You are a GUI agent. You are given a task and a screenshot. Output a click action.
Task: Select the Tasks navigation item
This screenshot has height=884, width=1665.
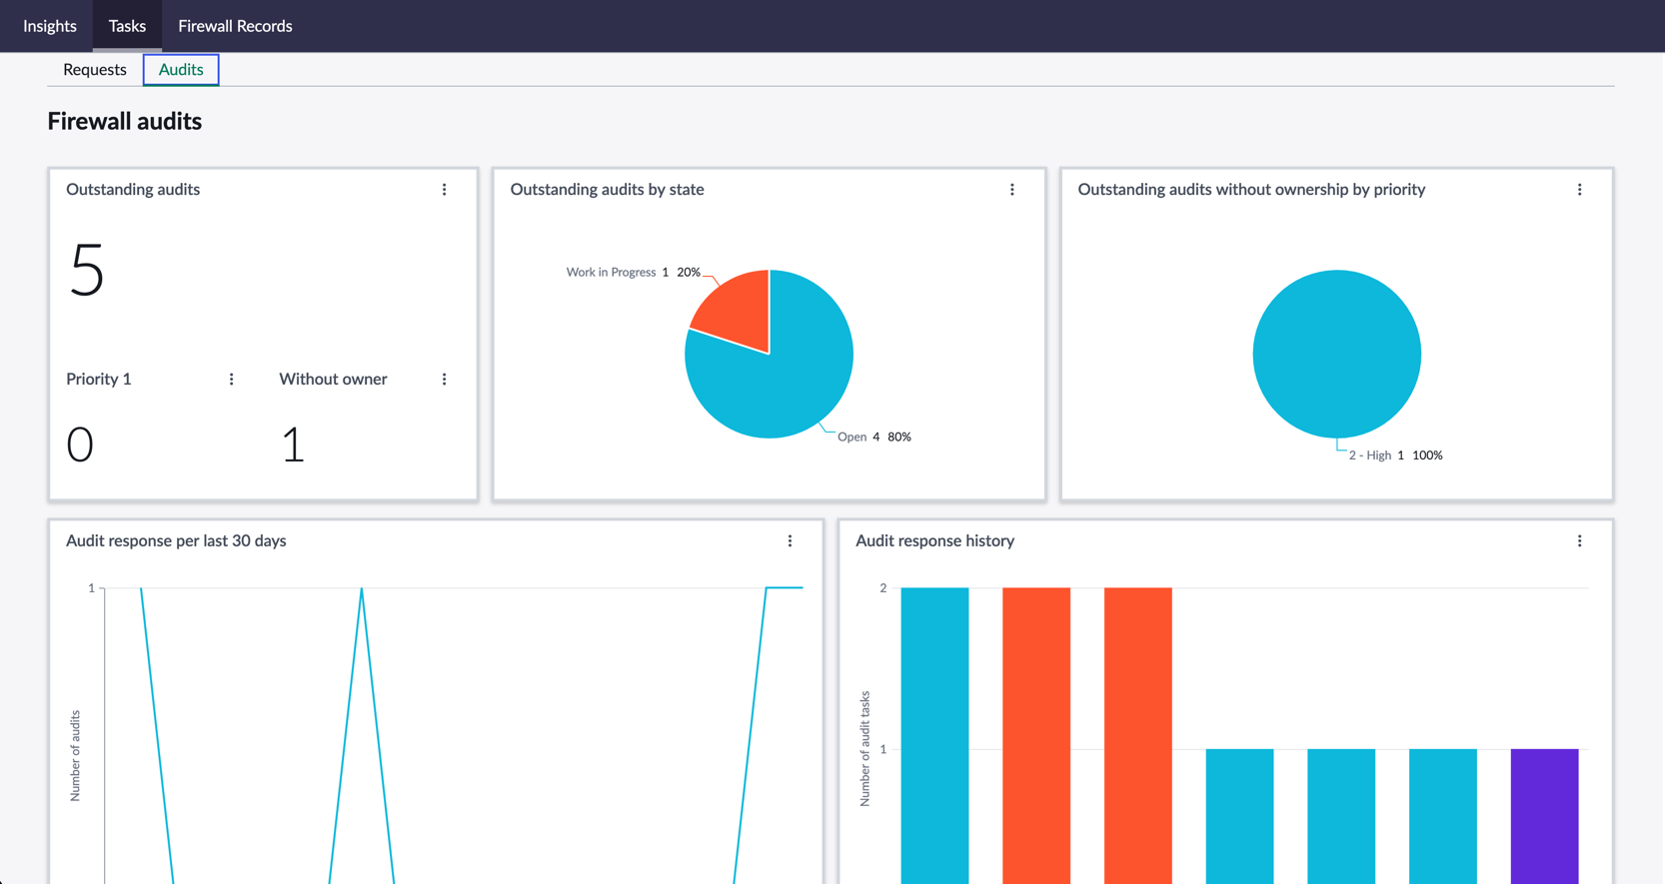pos(127,26)
